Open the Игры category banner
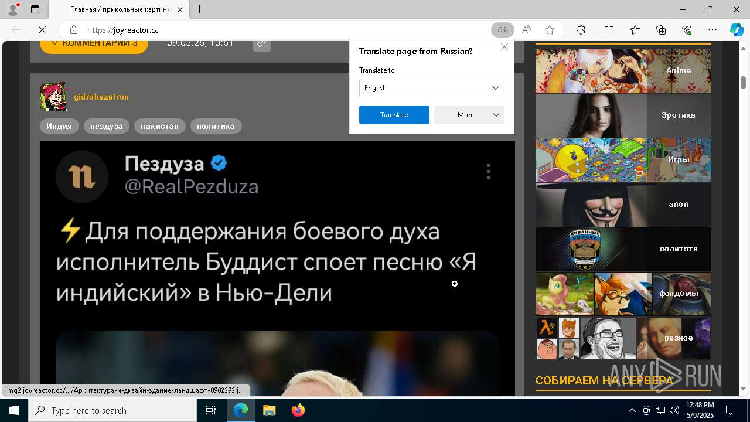This screenshot has height=422, width=750. pos(623,160)
